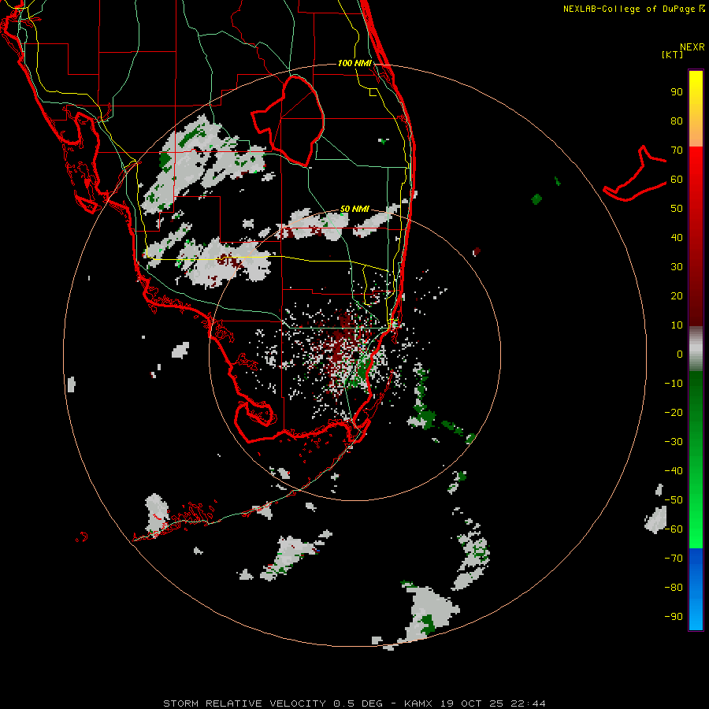Screen dimensions: 709x709
Task: Click the 100 NMI range ring label
Action: (354, 63)
